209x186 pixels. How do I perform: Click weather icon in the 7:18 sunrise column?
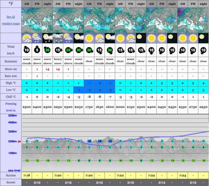(27, 38)
